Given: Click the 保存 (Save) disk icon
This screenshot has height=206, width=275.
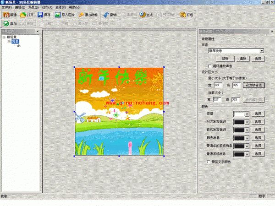Looking at the screenshot, I should [40, 15].
